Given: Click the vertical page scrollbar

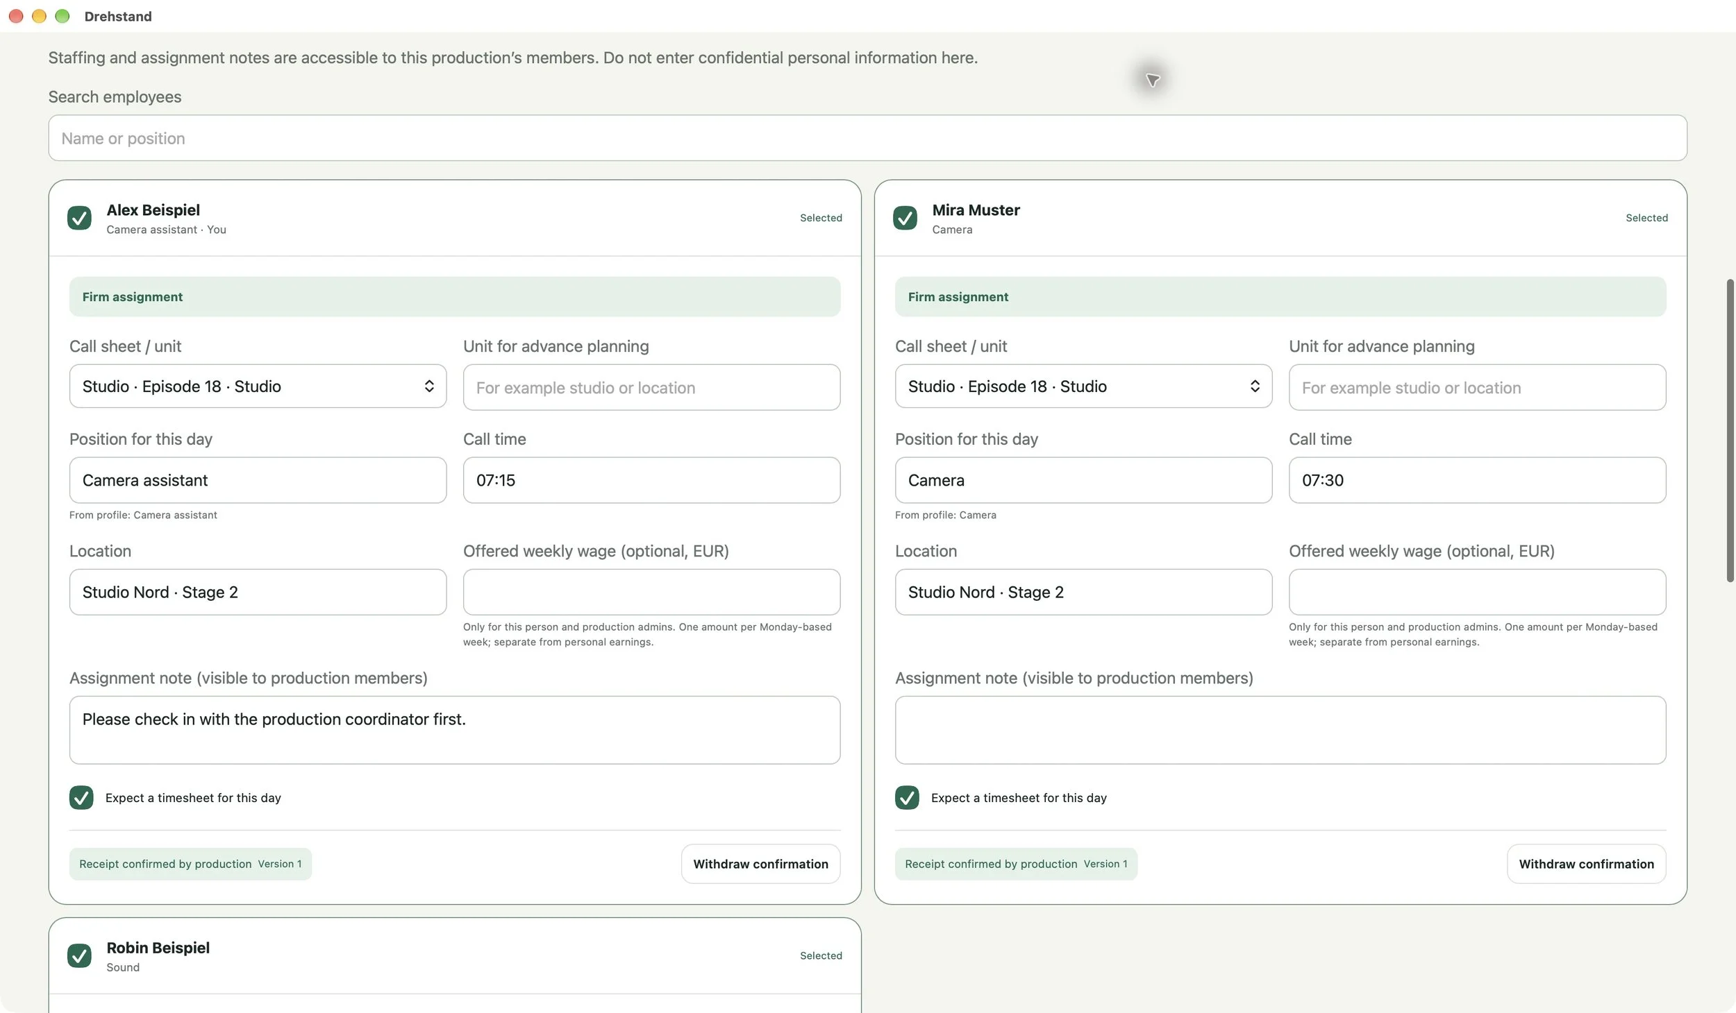Looking at the screenshot, I should pyautogui.click(x=1730, y=430).
